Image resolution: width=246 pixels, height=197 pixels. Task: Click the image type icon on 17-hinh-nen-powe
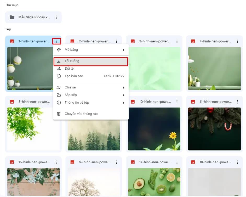133,162
